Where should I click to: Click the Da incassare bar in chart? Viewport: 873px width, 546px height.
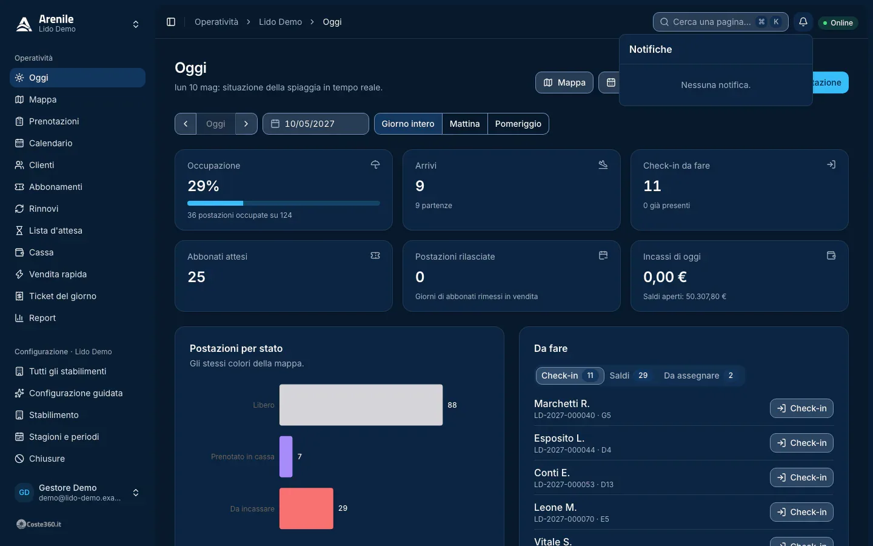pyautogui.click(x=306, y=508)
